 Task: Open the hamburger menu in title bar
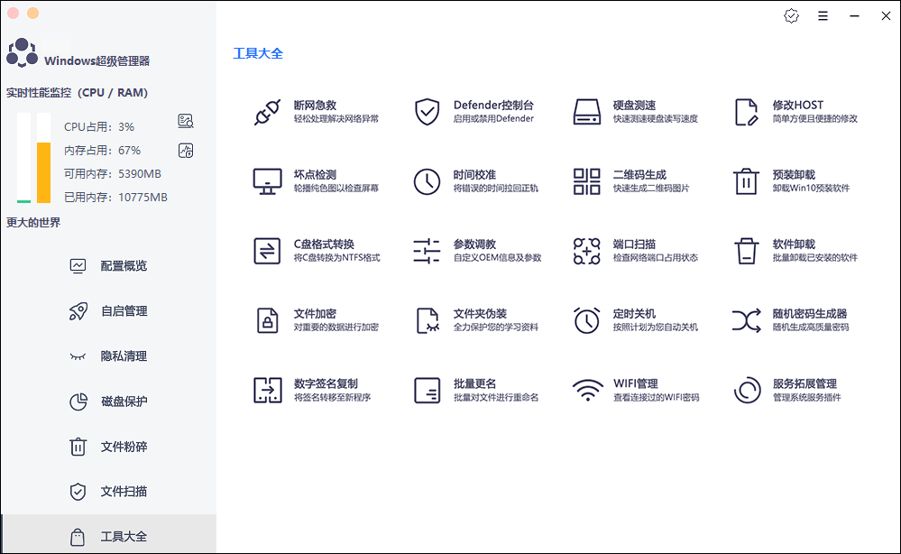click(823, 16)
